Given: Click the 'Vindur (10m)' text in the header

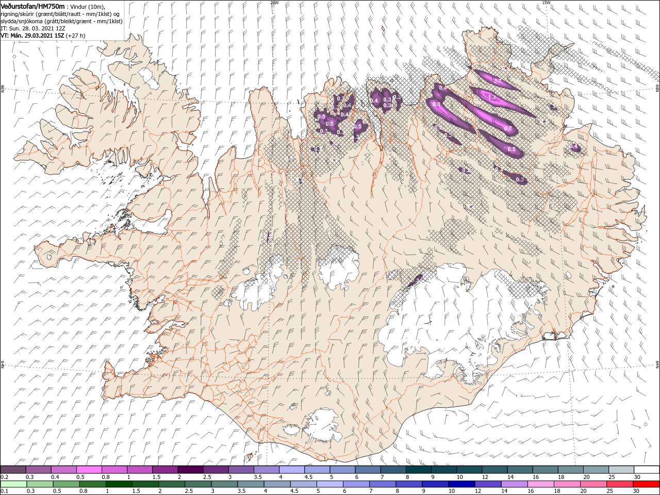Looking at the screenshot, I should pyautogui.click(x=87, y=6).
